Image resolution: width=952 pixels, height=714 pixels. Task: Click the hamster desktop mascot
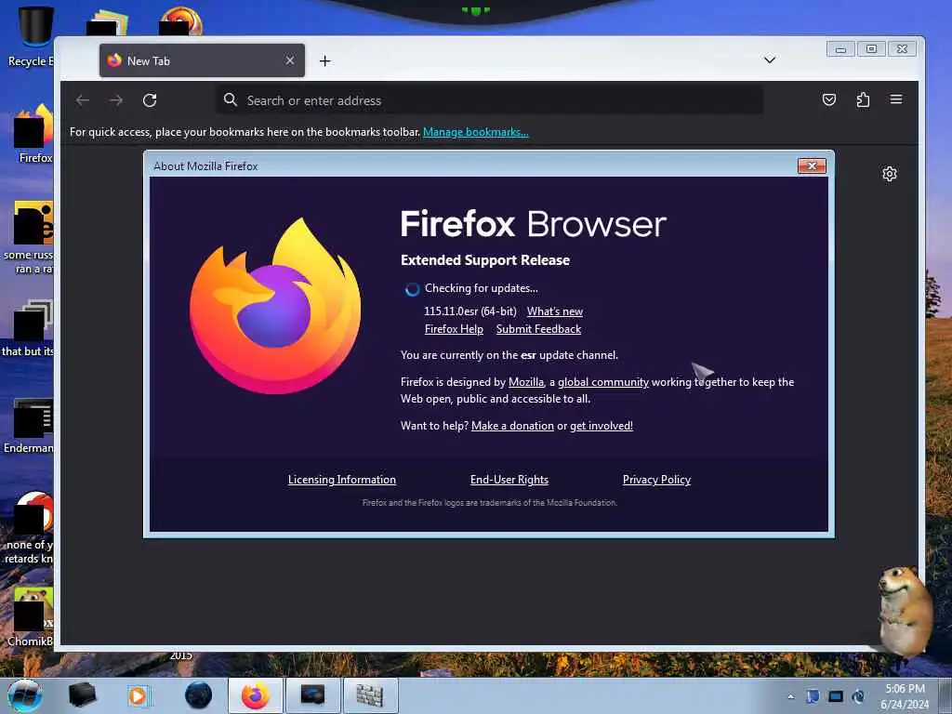905,611
